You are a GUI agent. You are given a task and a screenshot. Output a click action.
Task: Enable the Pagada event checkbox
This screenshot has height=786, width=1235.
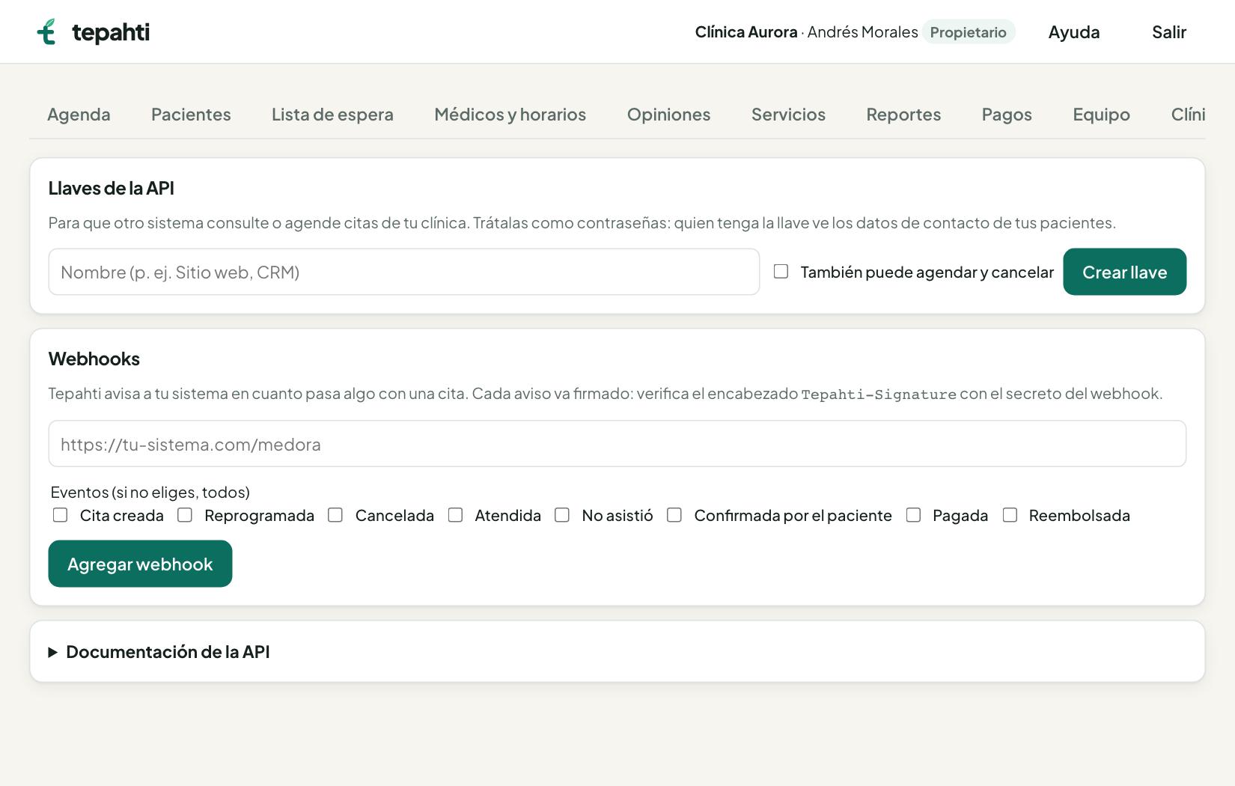point(913,515)
